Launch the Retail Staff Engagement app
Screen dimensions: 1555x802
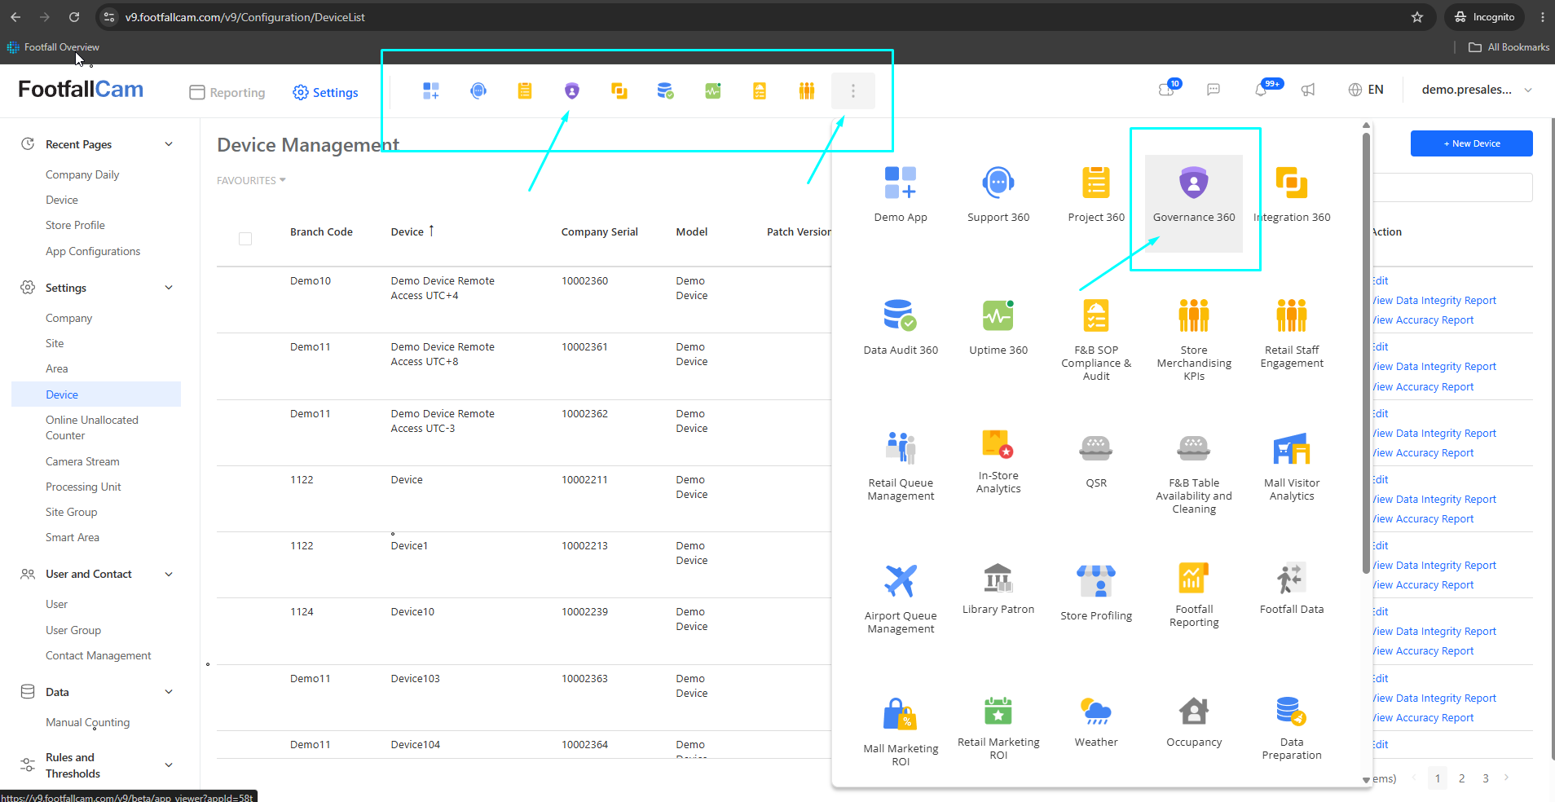(1292, 334)
